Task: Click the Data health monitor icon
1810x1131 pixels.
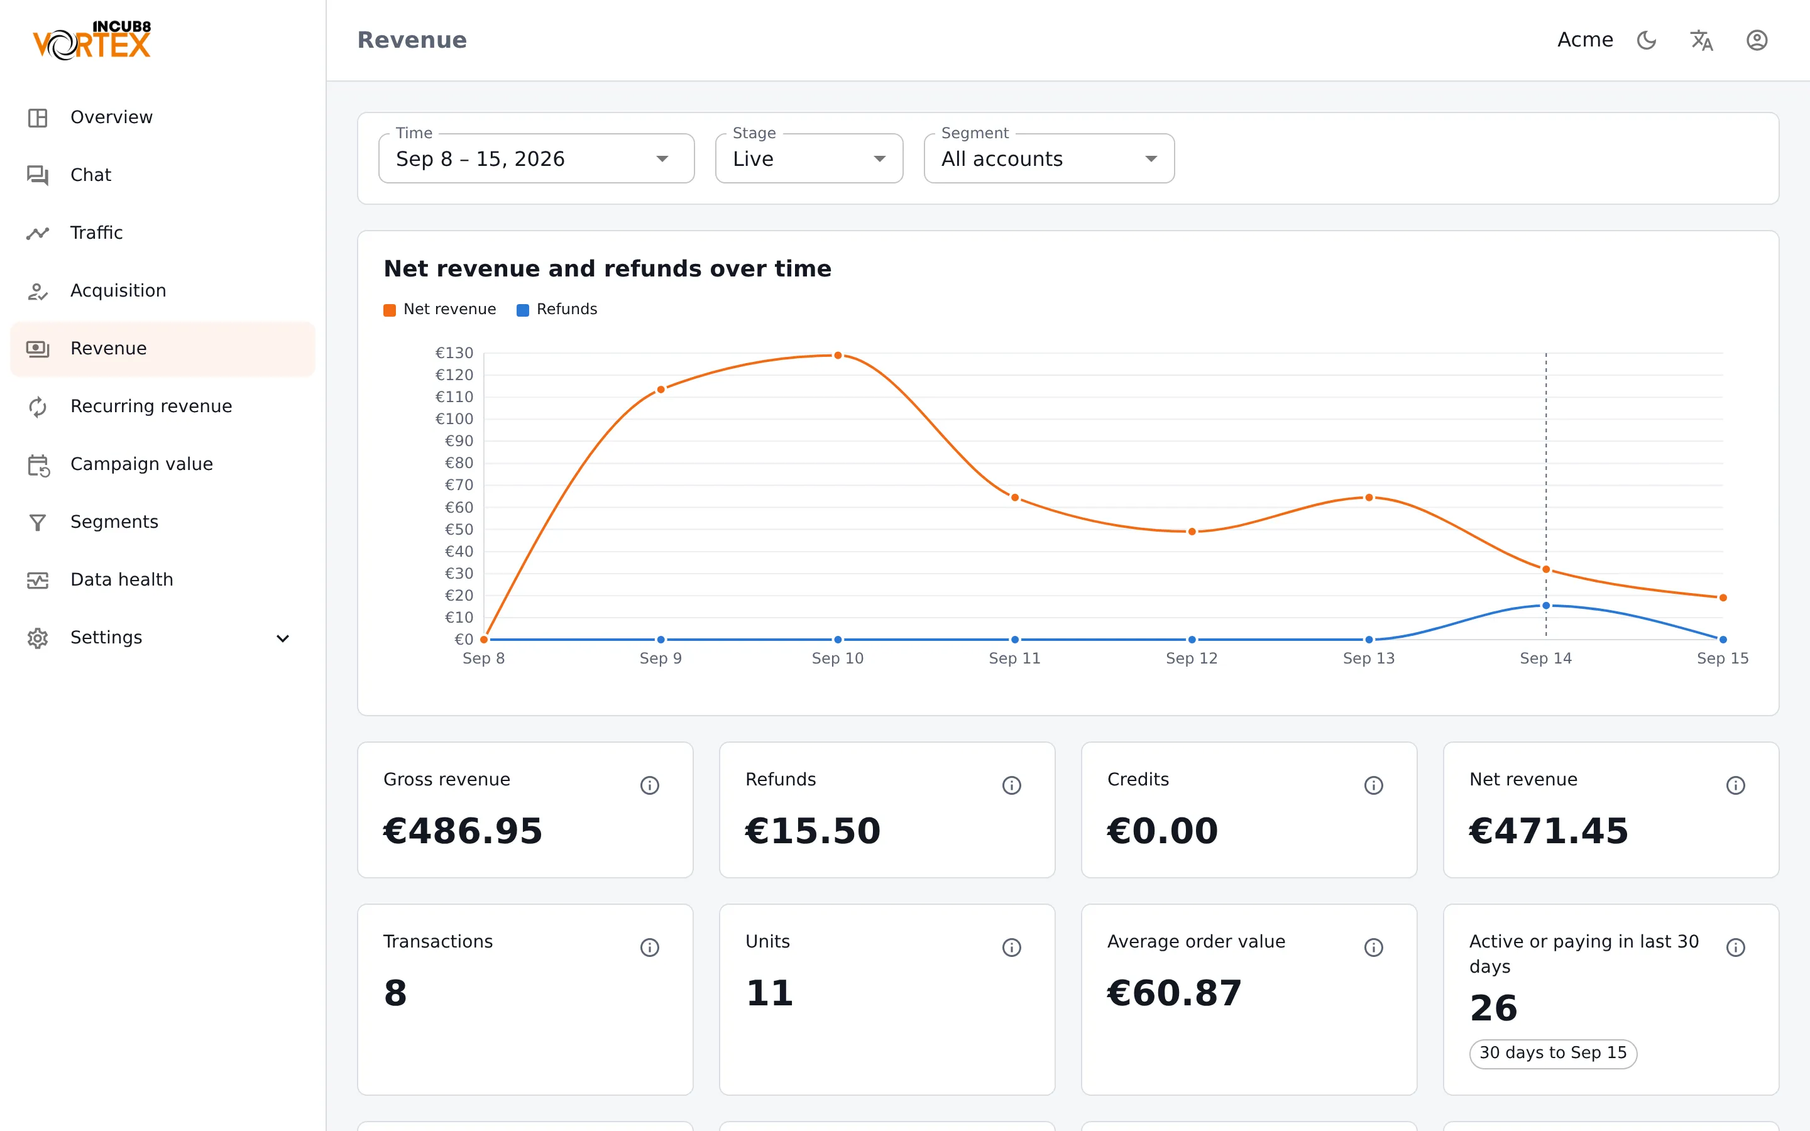Action: pyautogui.click(x=38, y=580)
